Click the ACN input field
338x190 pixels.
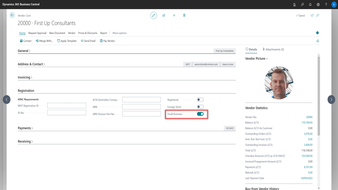(142, 99)
